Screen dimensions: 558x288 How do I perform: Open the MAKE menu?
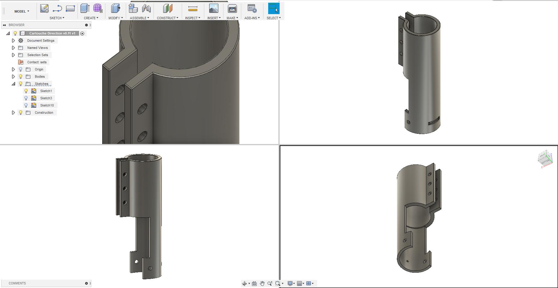[x=232, y=18]
